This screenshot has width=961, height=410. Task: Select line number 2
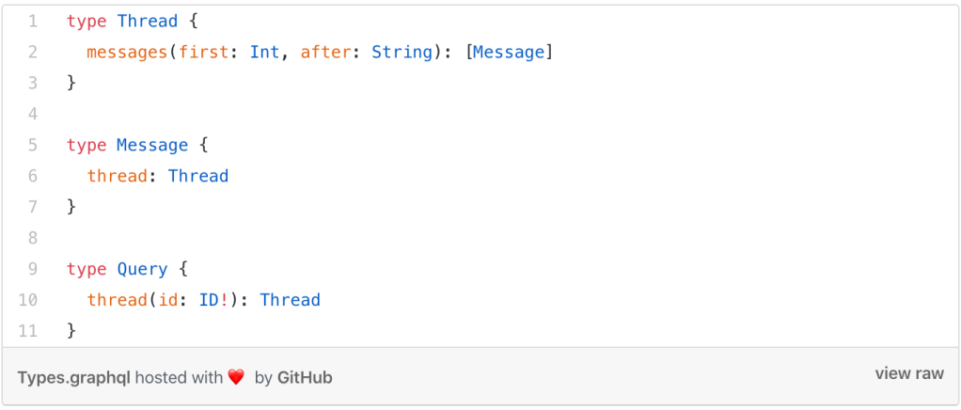coord(33,52)
